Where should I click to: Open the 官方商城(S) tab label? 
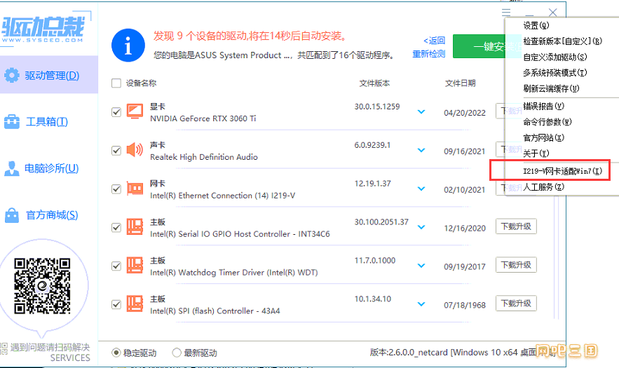click(x=52, y=215)
